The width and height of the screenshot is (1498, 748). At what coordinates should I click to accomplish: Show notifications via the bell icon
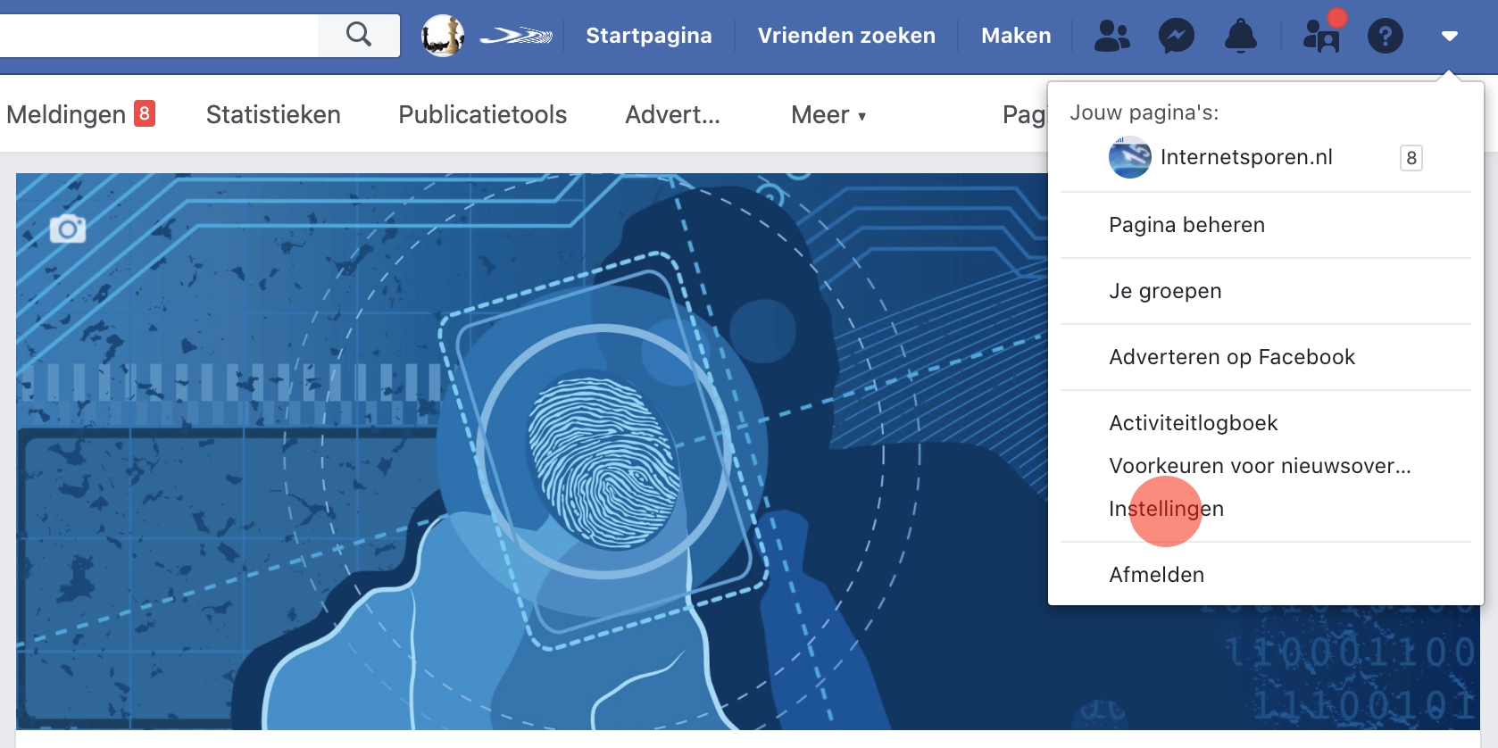pyautogui.click(x=1240, y=36)
